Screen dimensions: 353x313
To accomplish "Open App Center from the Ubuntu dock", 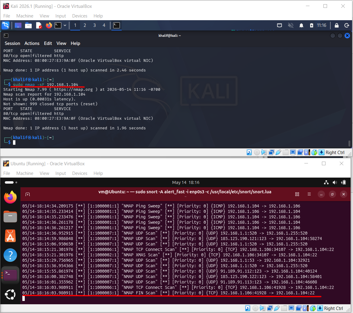I will (10, 236).
